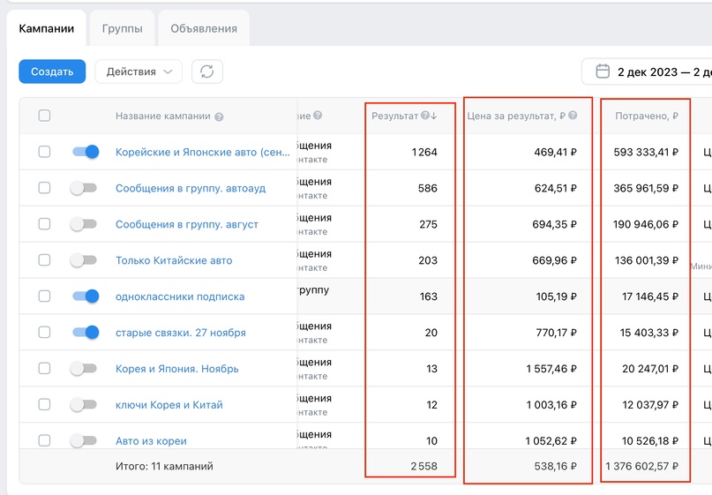The width and height of the screenshot is (712, 495).
Task: Switch to Кампании tab
Action: [x=46, y=28]
